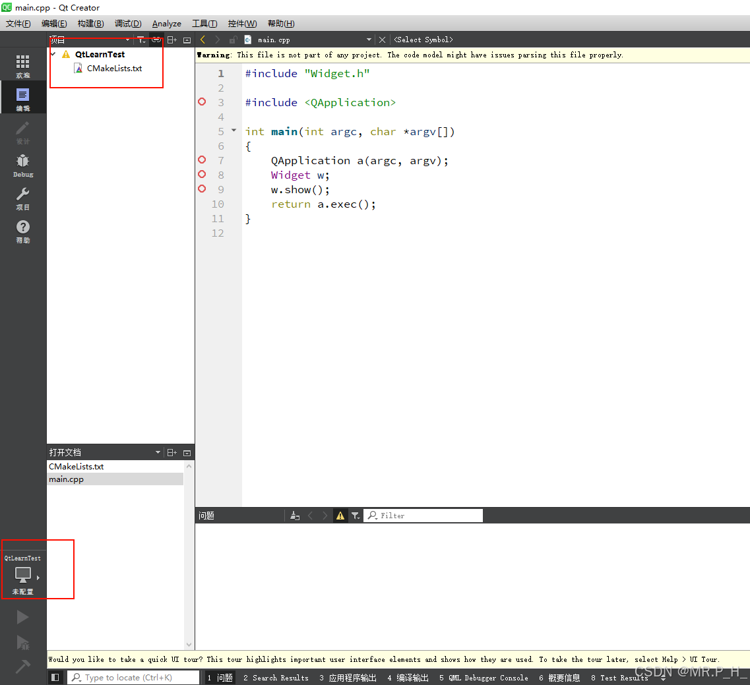The width and height of the screenshot is (750, 685).
Task: Close the Open Documents panel
Action: click(x=187, y=453)
